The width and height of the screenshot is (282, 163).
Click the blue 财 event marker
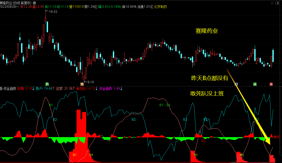(236, 84)
